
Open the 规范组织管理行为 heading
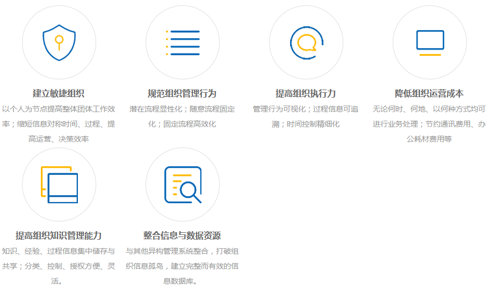tap(182, 93)
